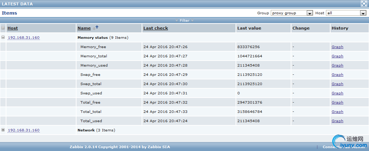Image resolution: width=369 pixels, height=151 pixels.
Task: Open Graph for Total_total
Action: [x=337, y=112]
